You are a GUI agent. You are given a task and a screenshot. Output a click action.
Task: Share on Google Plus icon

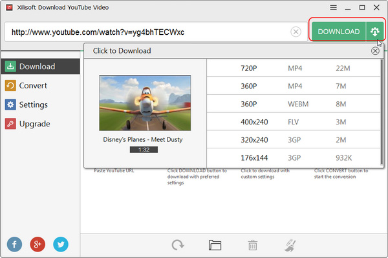[38, 244]
